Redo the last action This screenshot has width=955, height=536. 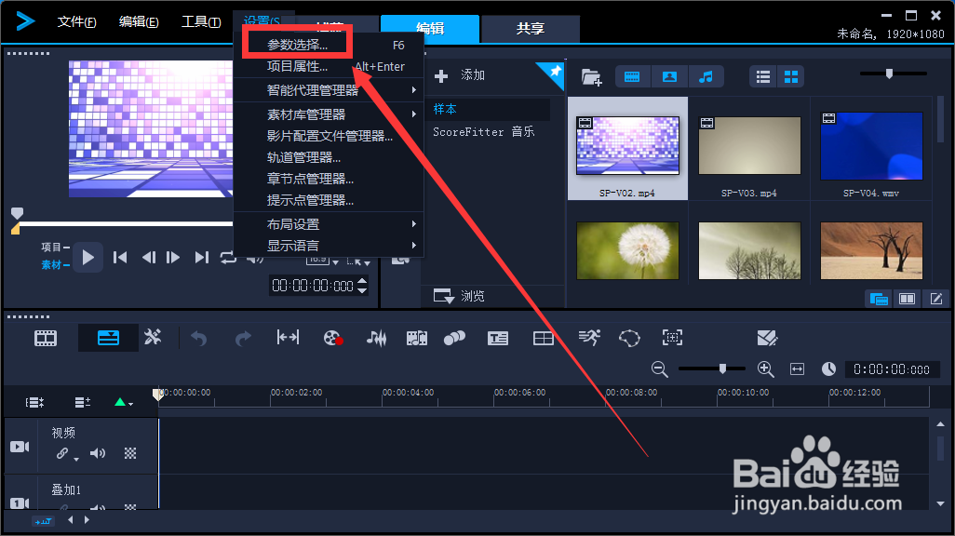[x=243, y=338]
